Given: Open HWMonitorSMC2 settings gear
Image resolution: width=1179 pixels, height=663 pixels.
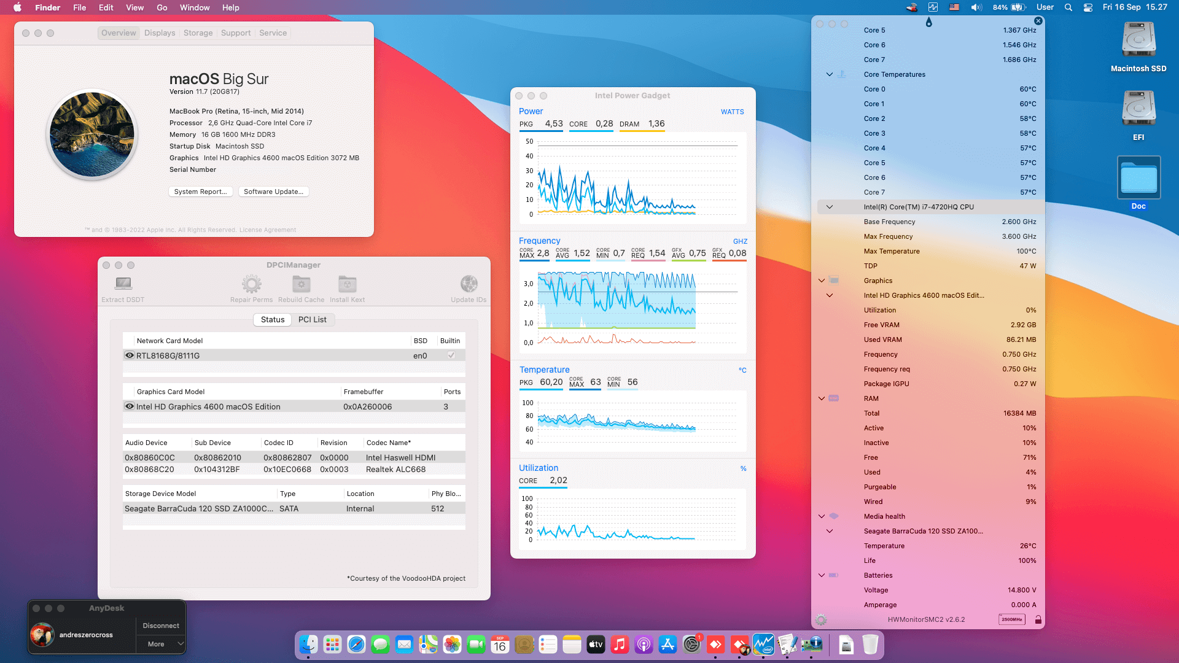Looking at the screenshot, I should [x=821, y=619].
